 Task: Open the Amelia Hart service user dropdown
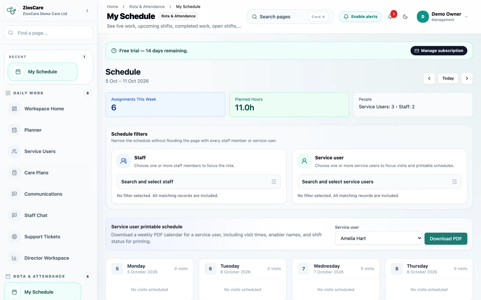[378, 238]
